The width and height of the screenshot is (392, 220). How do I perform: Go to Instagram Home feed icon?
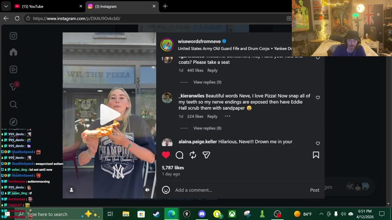tap(13, 52)
